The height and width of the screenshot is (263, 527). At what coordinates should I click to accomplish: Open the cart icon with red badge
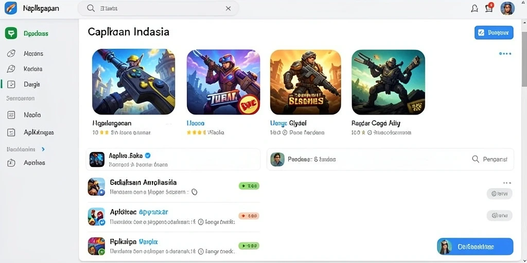click(x=489, y=8)
